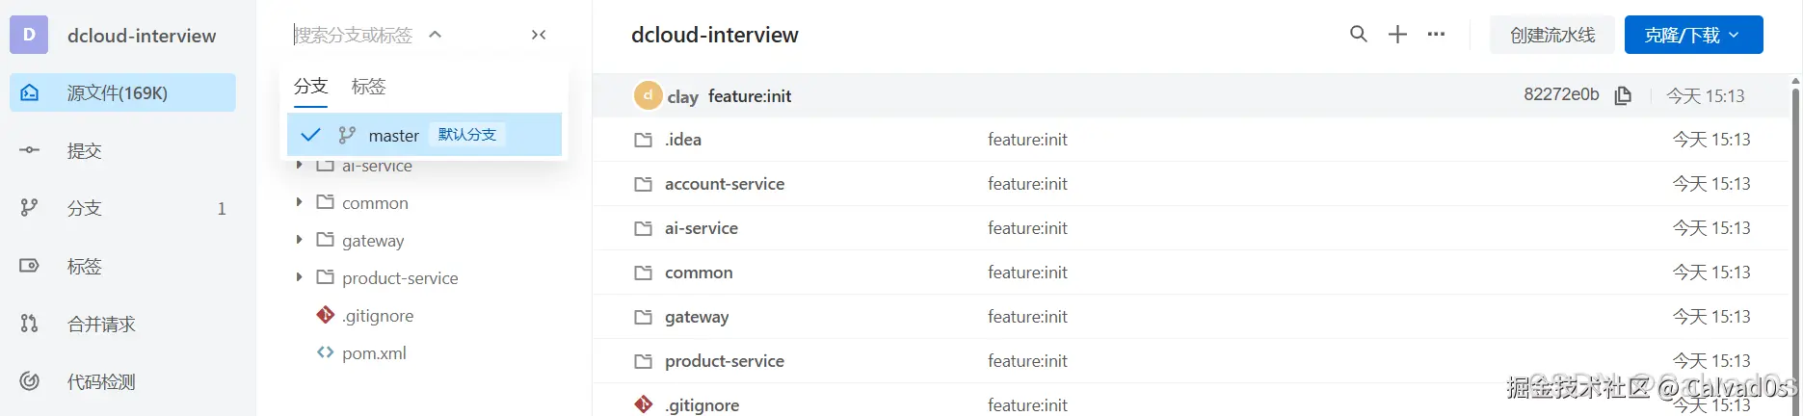The height and width of the screenshot is (416, 1803).
Task: Open the account-service folder link
Action: (x=724, y=184)
